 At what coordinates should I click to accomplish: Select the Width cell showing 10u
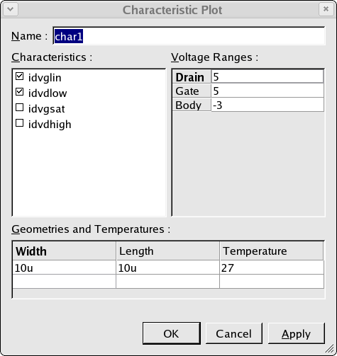click(x=64, y=268)
